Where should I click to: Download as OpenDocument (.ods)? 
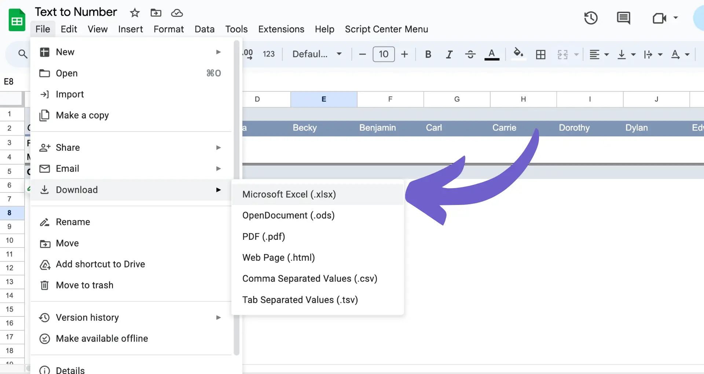pos(318,215)
